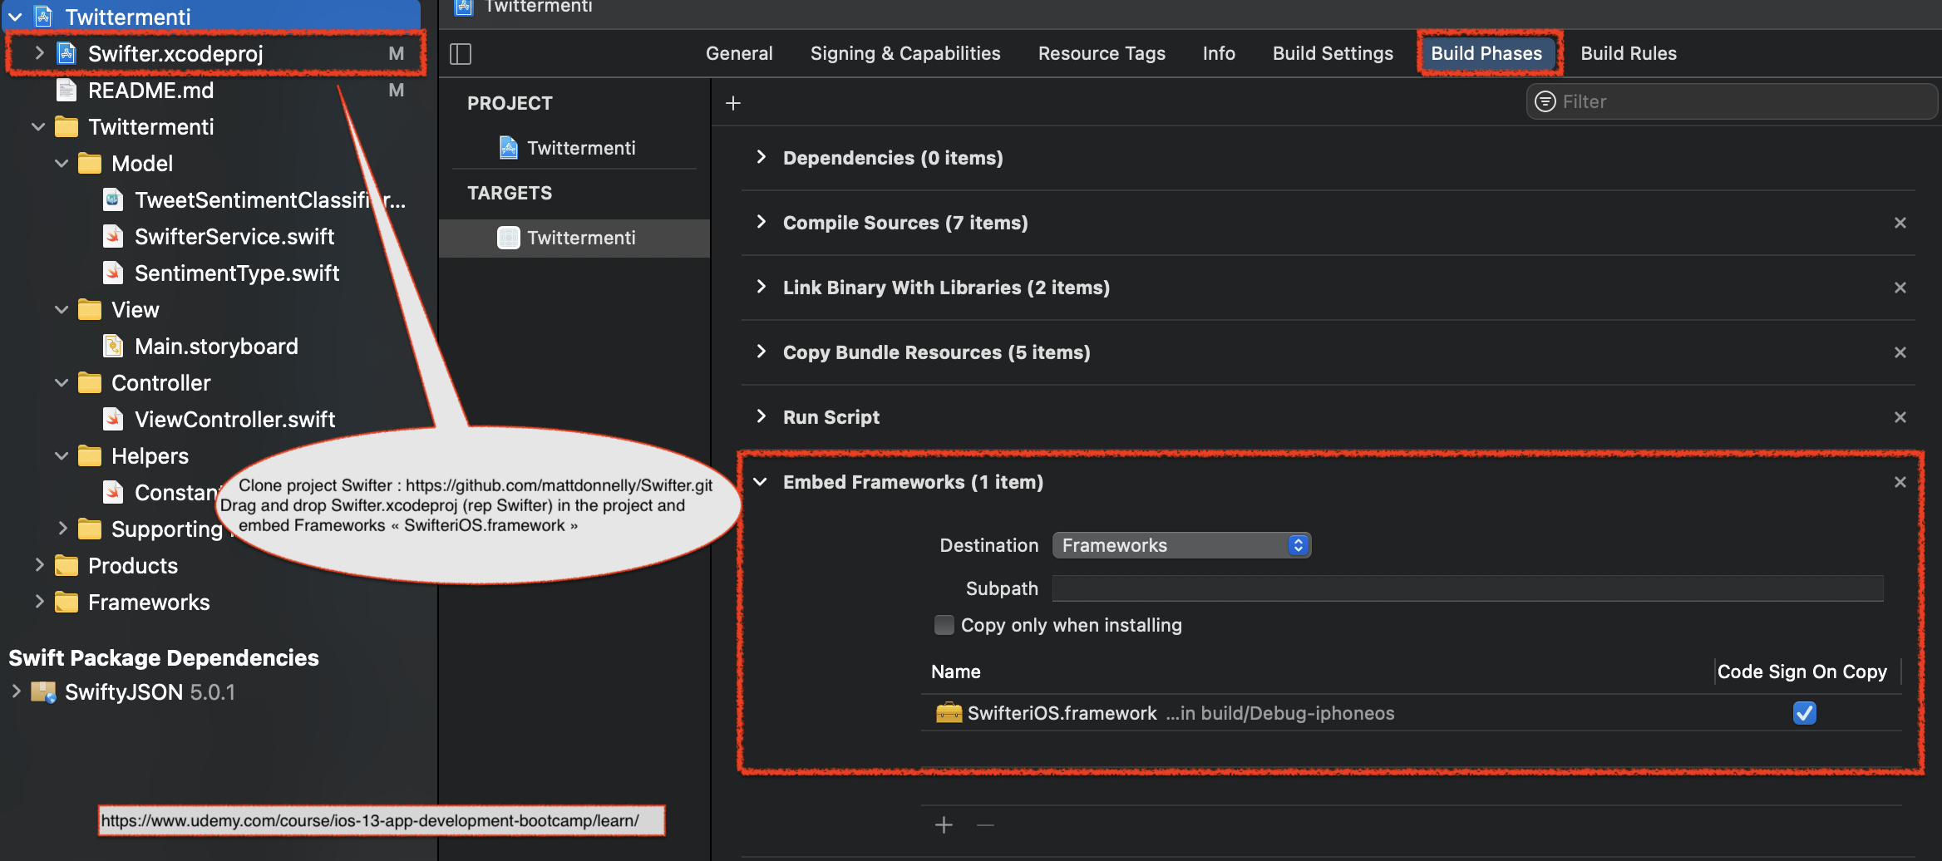
Task: Click the Filter icon in the search field
Action: point(1545,101)
